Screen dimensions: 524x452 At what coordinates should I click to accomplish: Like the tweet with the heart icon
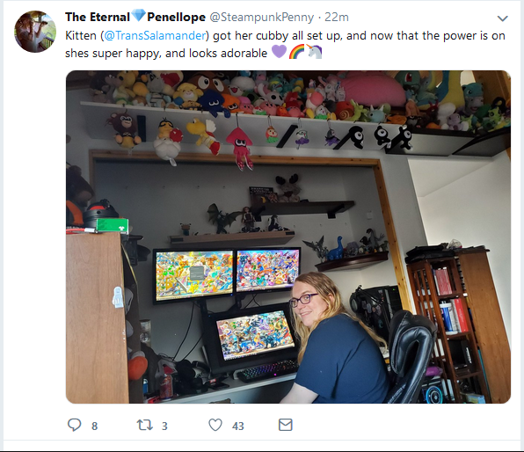point(215,425)
